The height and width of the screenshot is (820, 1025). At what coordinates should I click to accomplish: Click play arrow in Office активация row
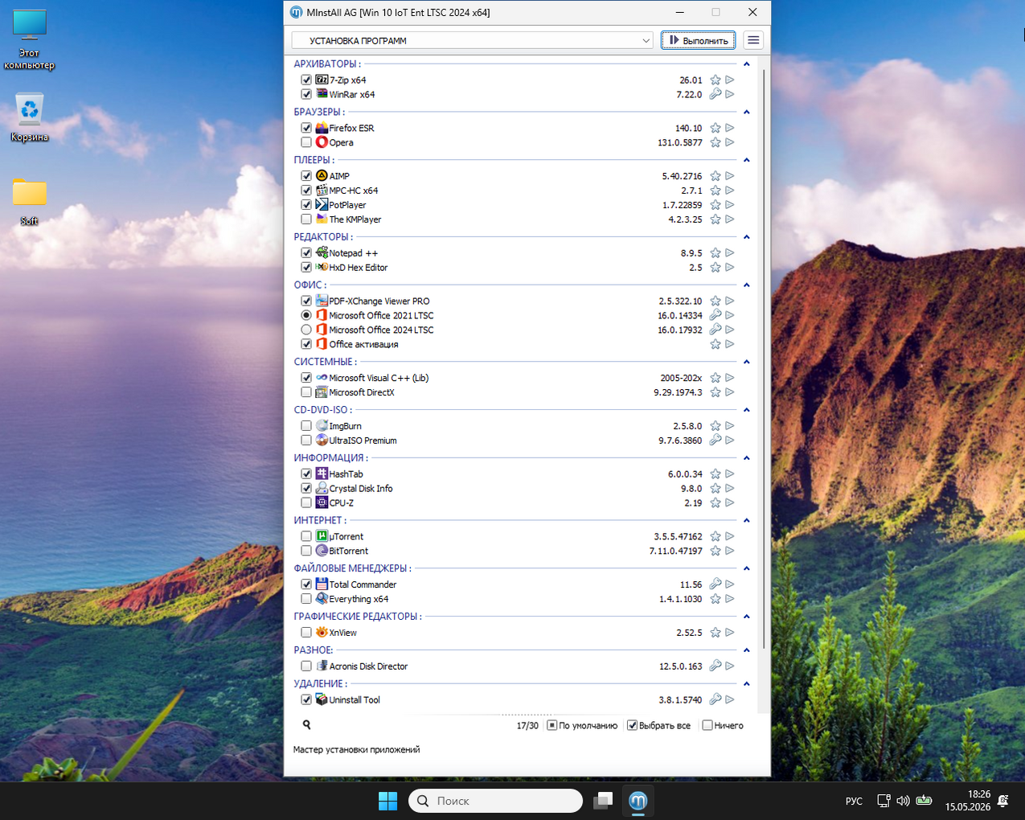pos(730,344)
